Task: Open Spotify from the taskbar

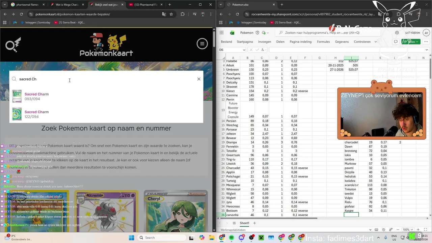Action: 232,238
